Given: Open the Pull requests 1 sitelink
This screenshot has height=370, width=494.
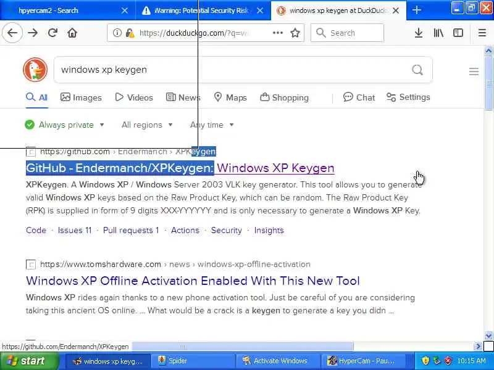Looking at the screenshot, I should [x=131, y=230].
